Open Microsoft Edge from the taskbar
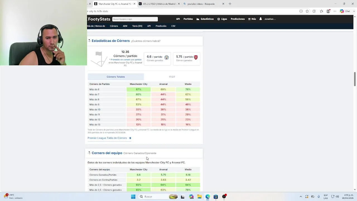This screenshot has width=357, height=201. click(208, 197)
